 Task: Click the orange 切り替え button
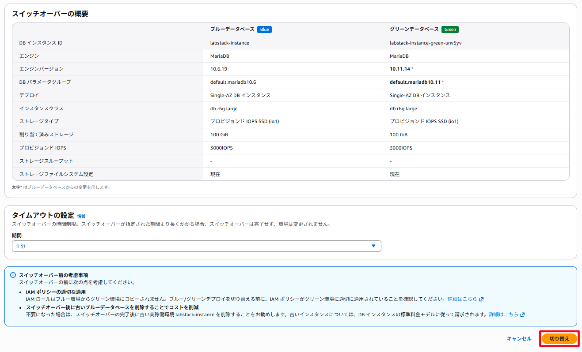click(x=559, y=339)
